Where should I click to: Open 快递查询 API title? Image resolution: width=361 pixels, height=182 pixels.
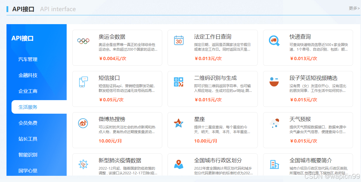tap(300, 37)
